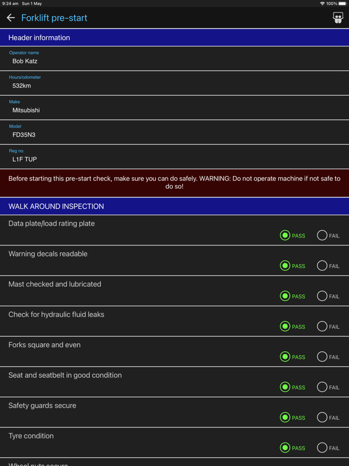Tap the Make field showing Mitsubishi
The width and height of the screenshot is (349, 466).
(174, 110)
